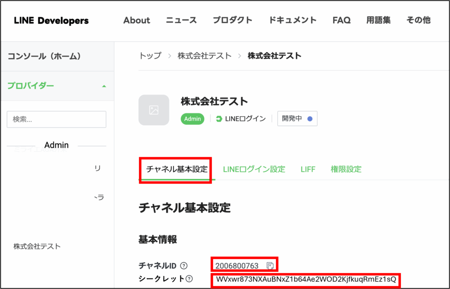Image resolution: width=450 pixels, height=289 pixels.
Task: Click the 開発中 status button
Action: coord(298,119)
